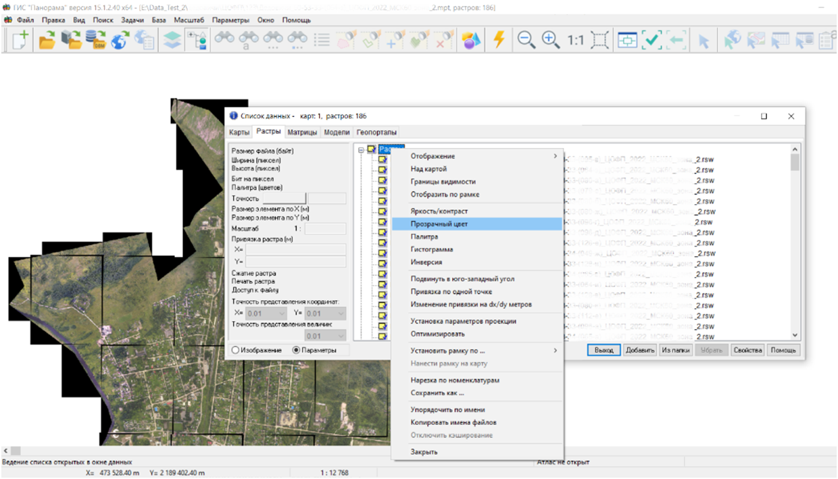Open the Задачи menu in menu bar
The height and width of the screenshot is (479, 838).
(132, 20)
